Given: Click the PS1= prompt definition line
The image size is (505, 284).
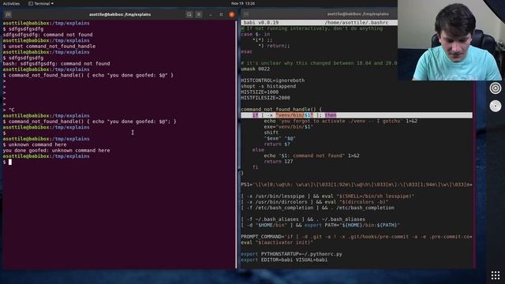Looking at the screenshot, I should pyautogui.click(x=357, y=185).
